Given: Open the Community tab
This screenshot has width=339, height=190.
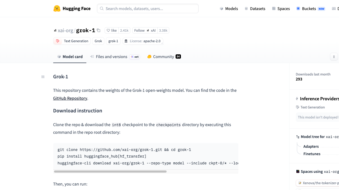Looking at the screenshot, I should (x=164, y=56).
